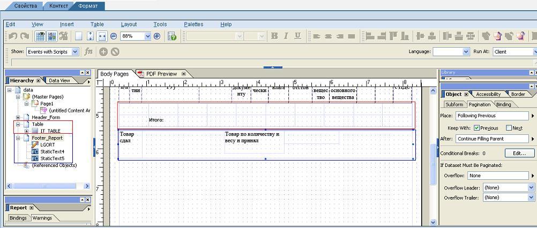This screenshot has width=537, height=228.
Task: Select the Actual Size page icon
Action: 78,36
